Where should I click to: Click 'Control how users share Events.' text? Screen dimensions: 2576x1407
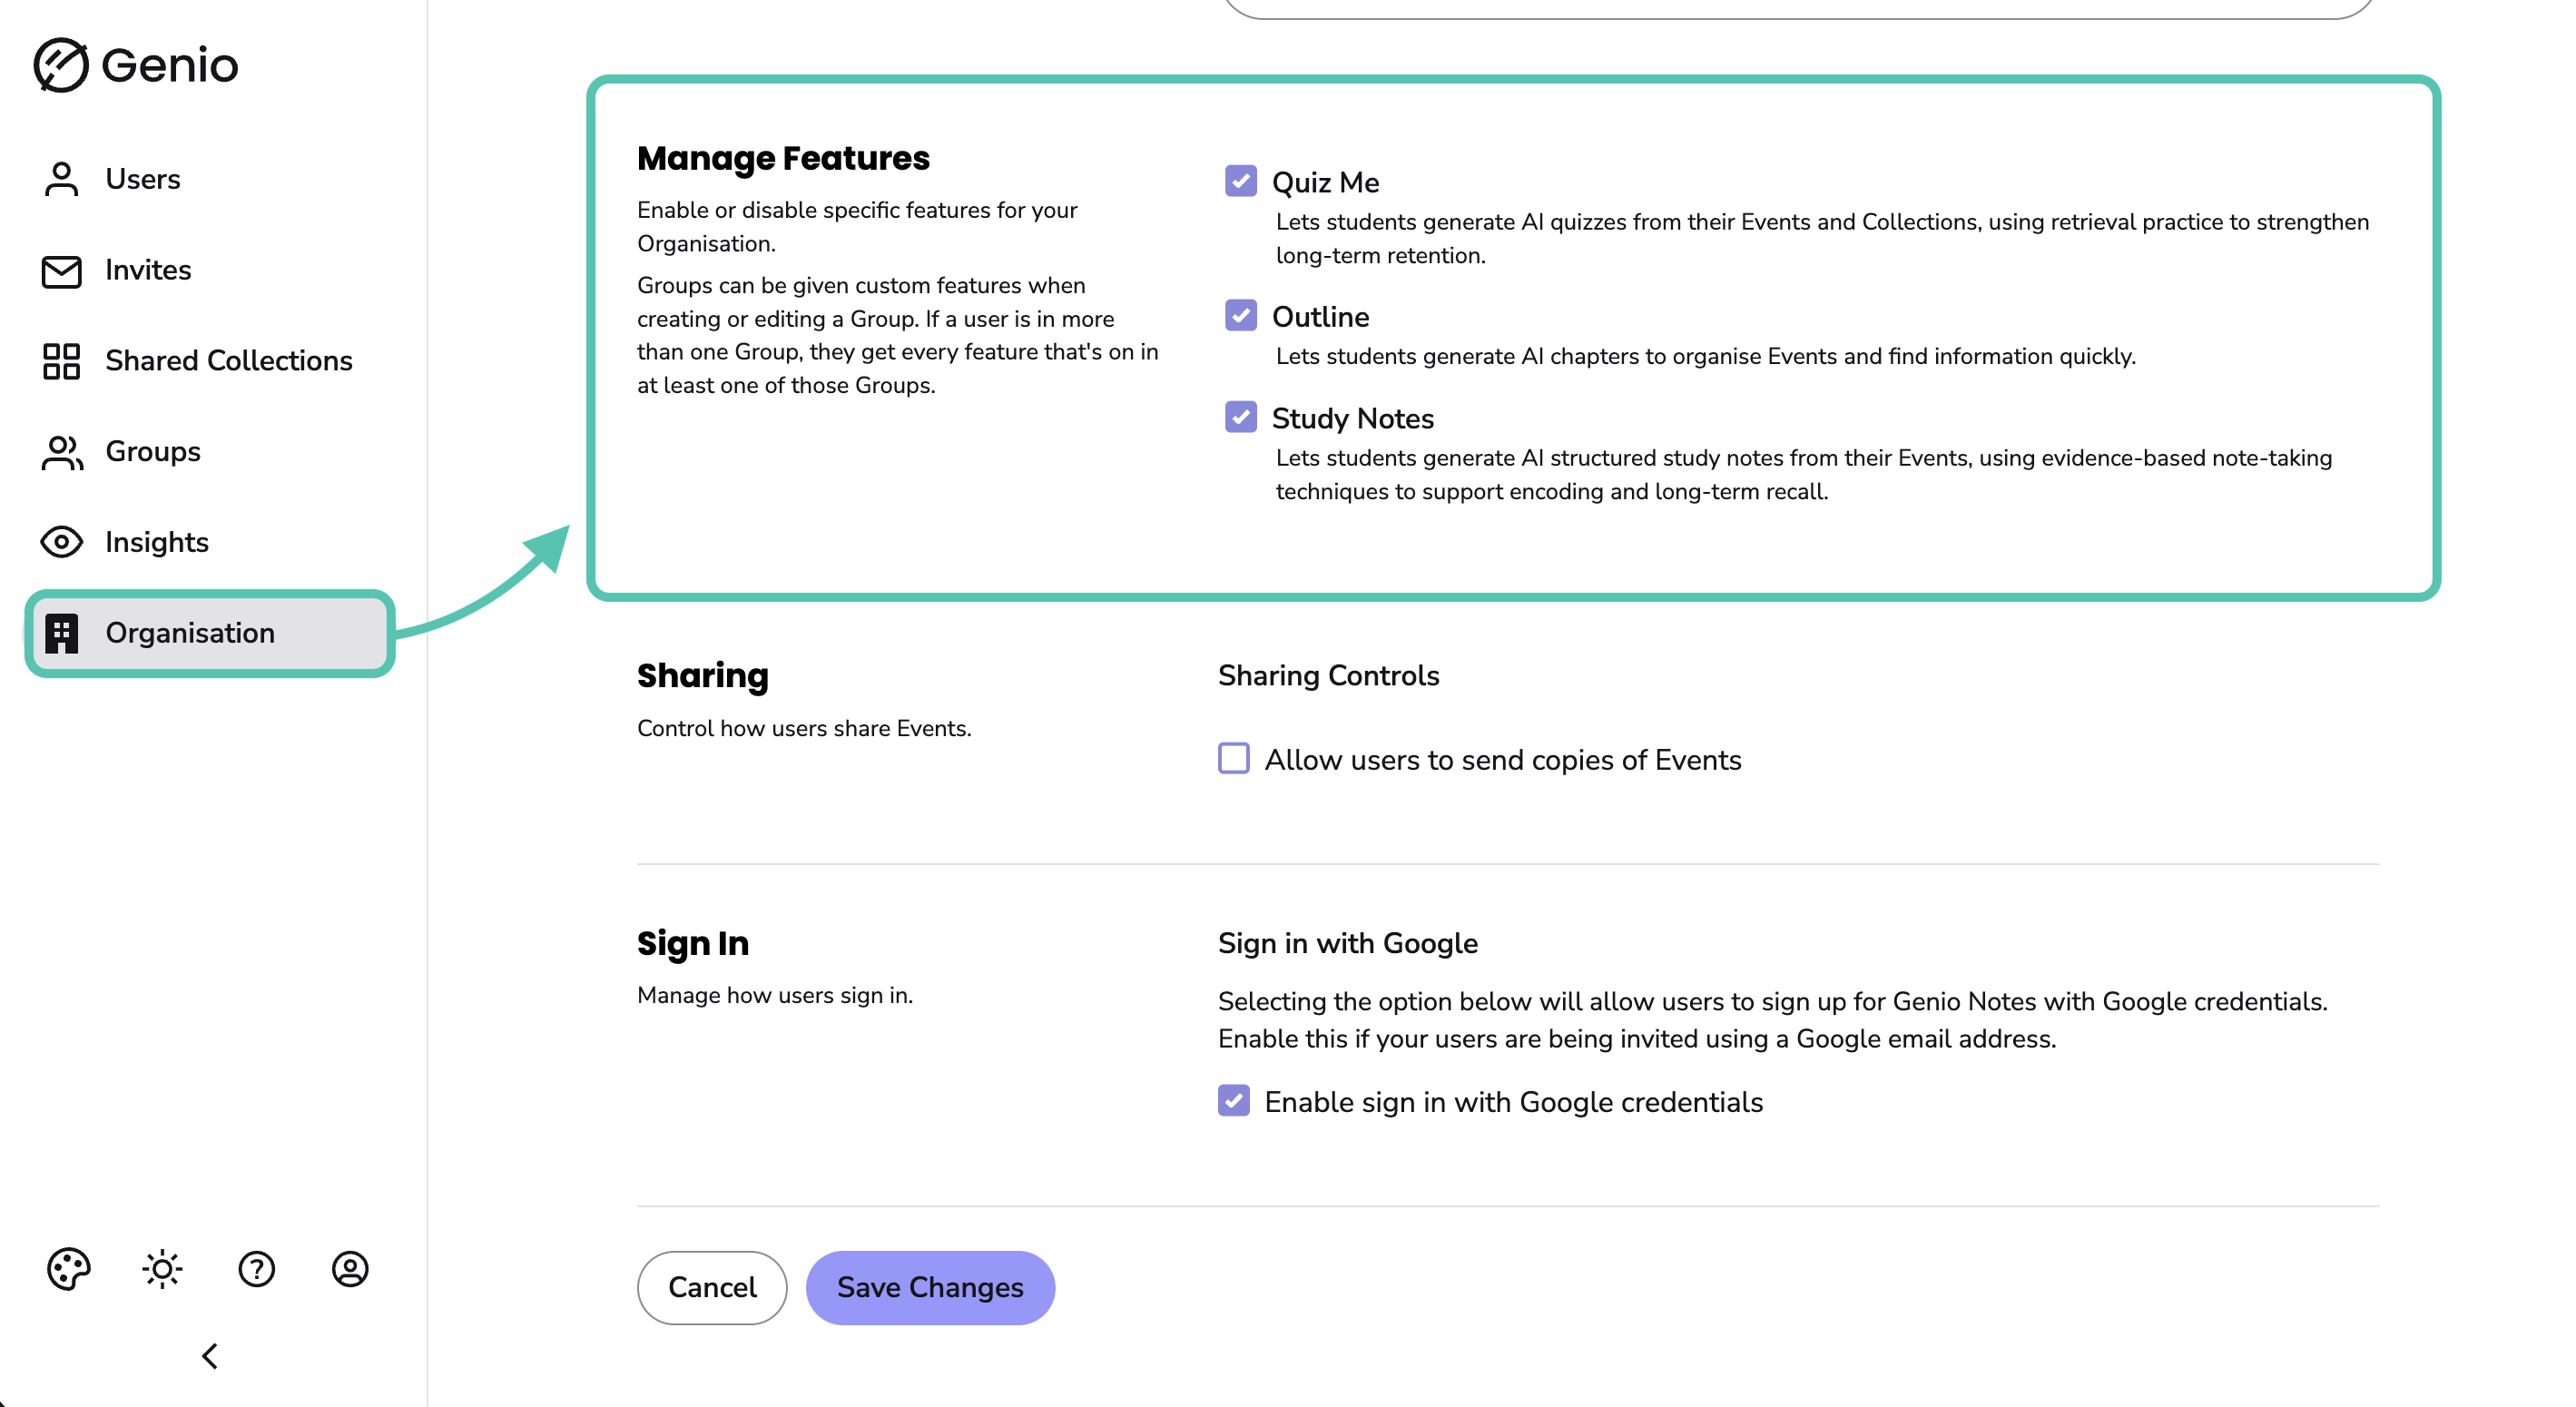[804, 728]
